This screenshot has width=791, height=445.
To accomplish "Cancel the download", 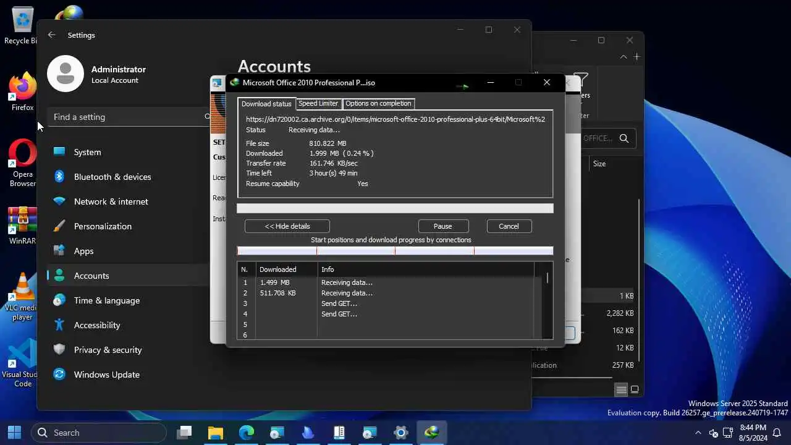I will [509, 226].
